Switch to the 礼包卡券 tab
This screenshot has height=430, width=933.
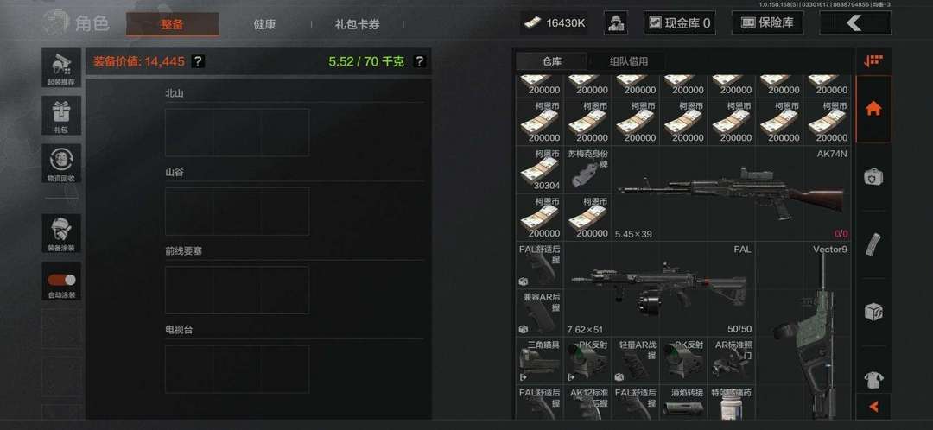357,24
